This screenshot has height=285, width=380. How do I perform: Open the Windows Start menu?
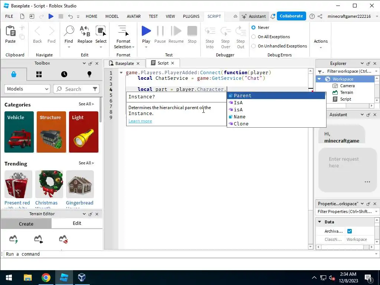click(x=9, y=278)
